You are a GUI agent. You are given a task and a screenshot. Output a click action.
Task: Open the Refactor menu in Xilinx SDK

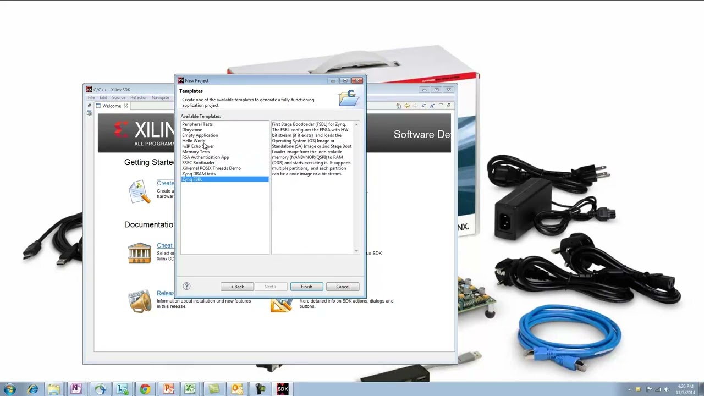tap(139, 97)
